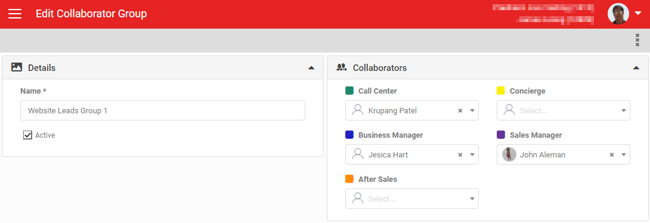This screenshot has width=650, height=223.
Task: Open the Concierge select dropdown
Action: coord(564,111)
